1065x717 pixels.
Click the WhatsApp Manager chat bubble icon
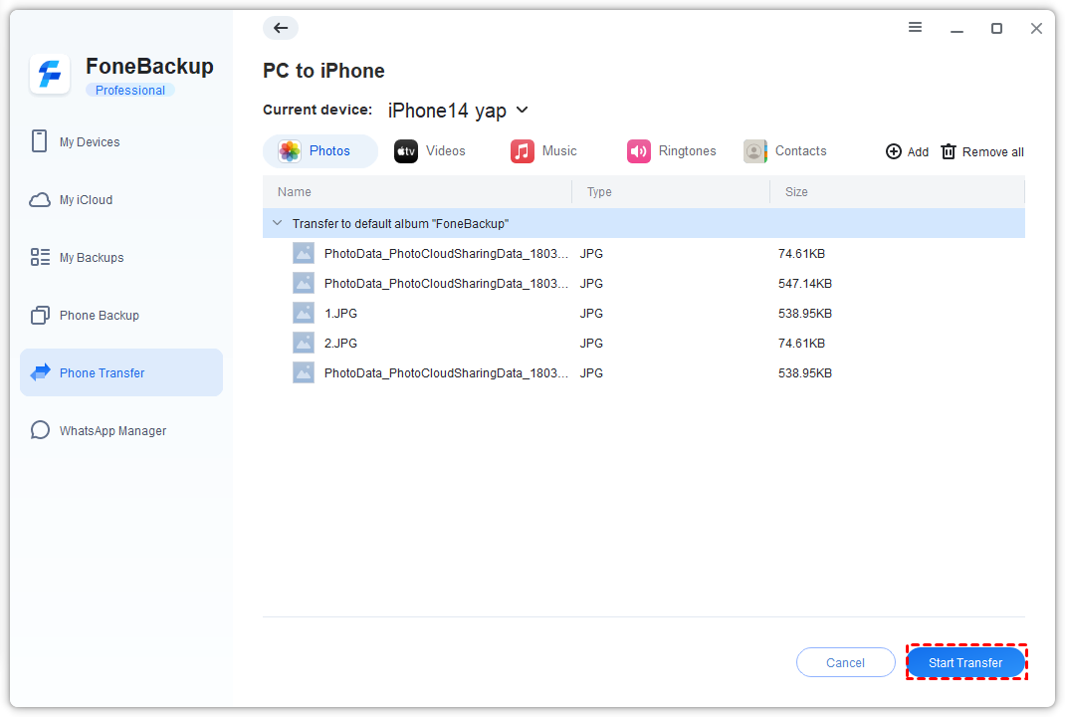[x=40, y=430]
